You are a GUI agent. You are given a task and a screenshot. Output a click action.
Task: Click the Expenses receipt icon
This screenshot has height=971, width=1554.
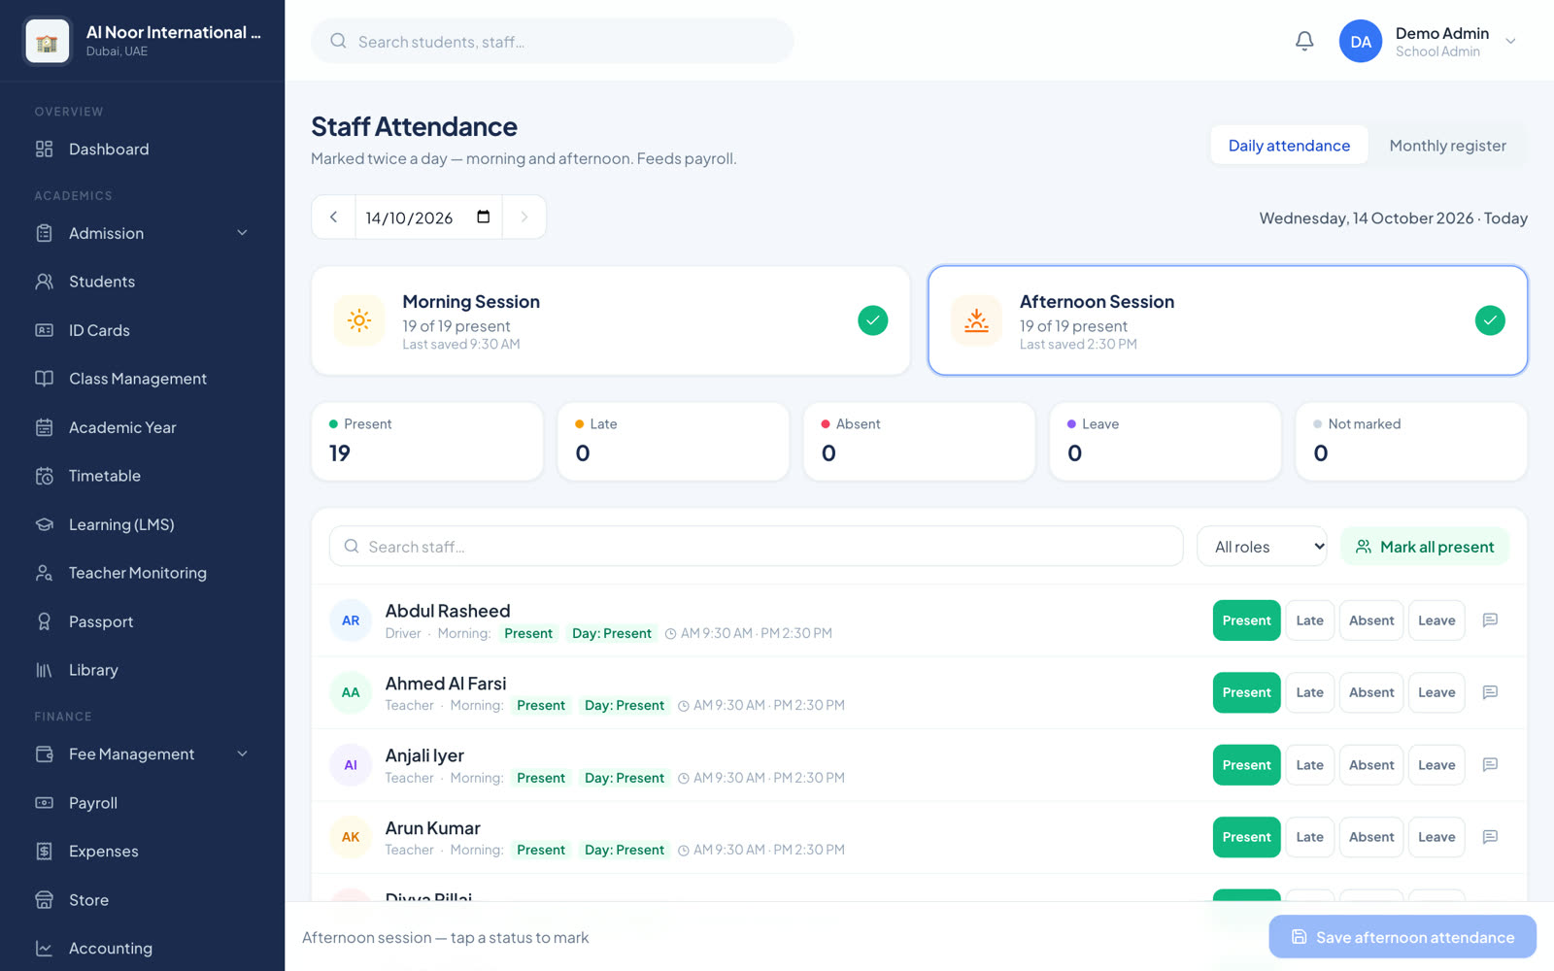[45, 852]
